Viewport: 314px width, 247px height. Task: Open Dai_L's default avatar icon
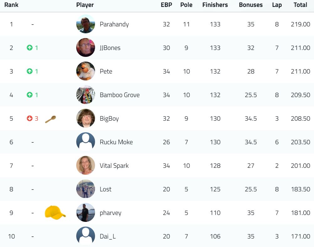click(x=86, y=236)
